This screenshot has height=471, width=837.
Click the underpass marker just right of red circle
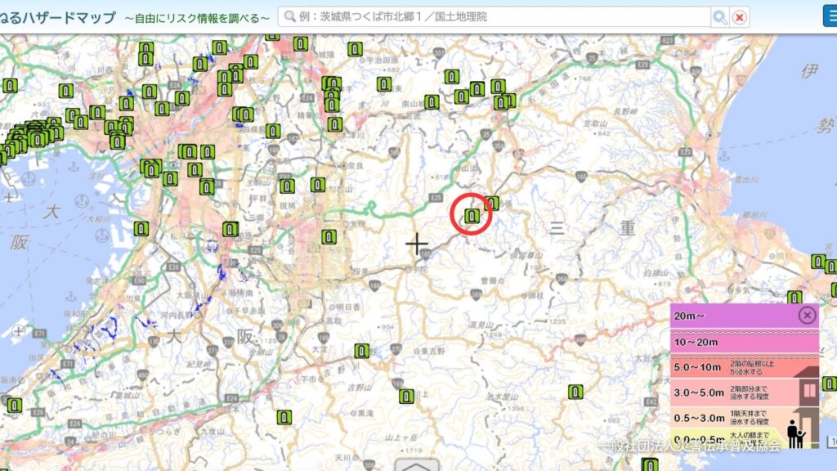click(x=492, y=203)
